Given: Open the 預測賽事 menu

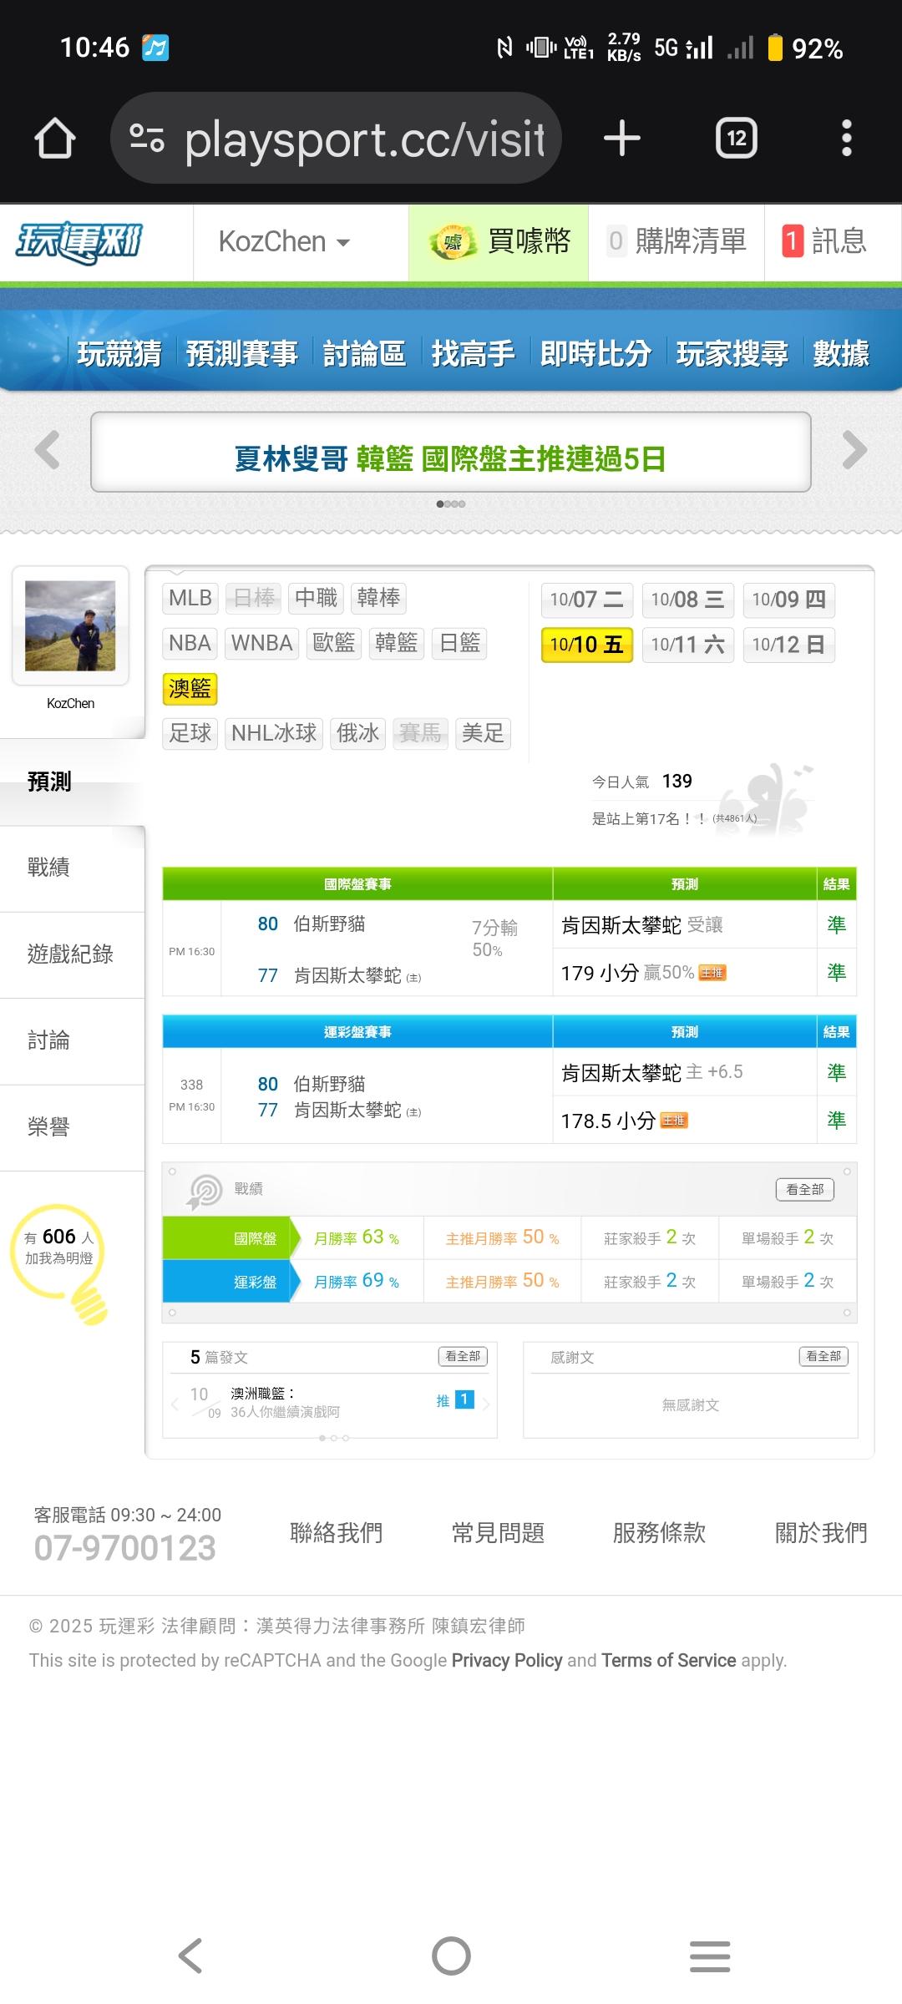Looking at the screenshot, I should pos(242,353).
